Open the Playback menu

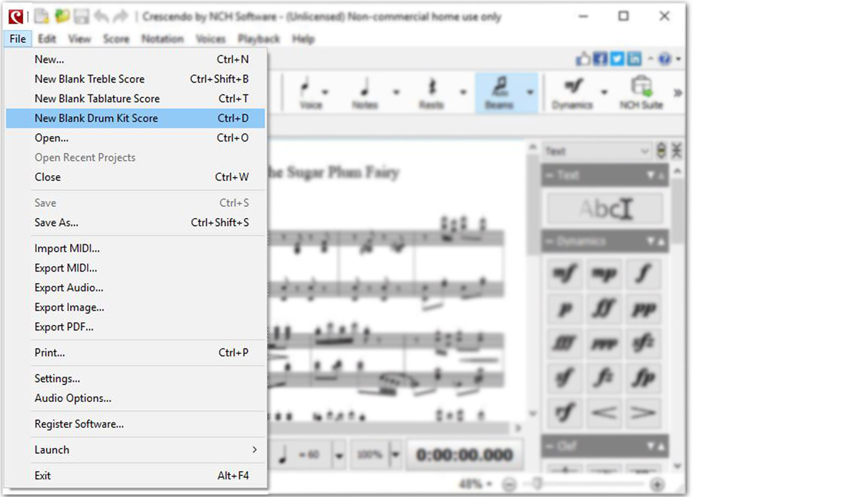[x=259, y=39]
